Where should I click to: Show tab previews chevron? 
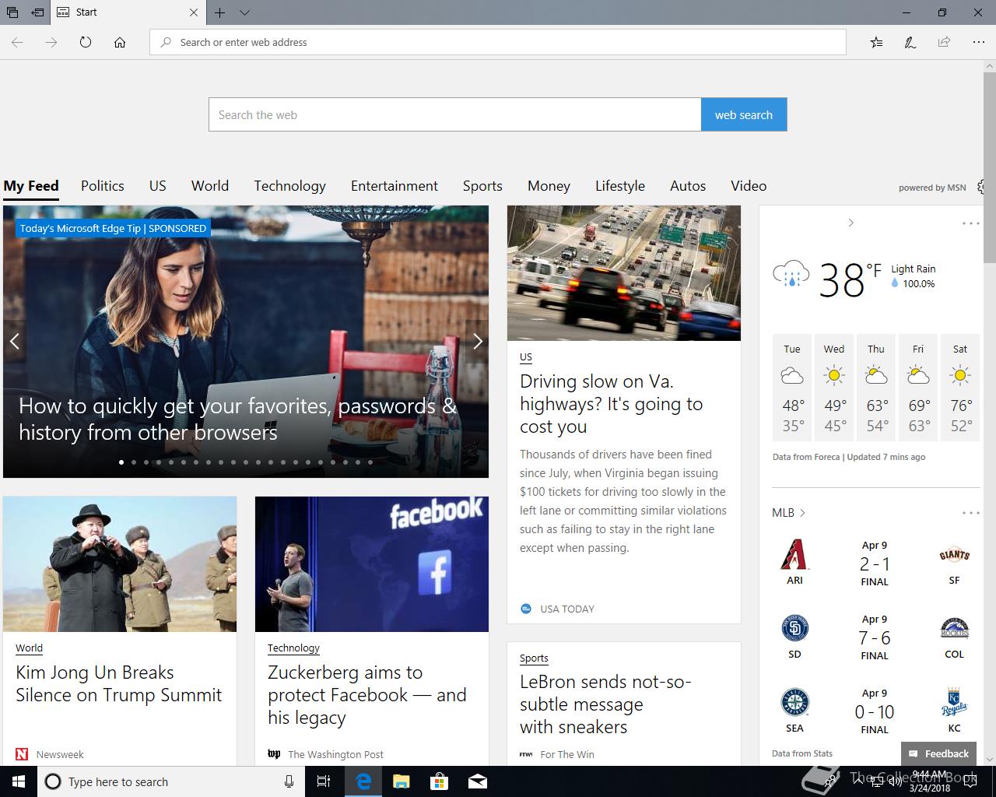coord(244,12)
